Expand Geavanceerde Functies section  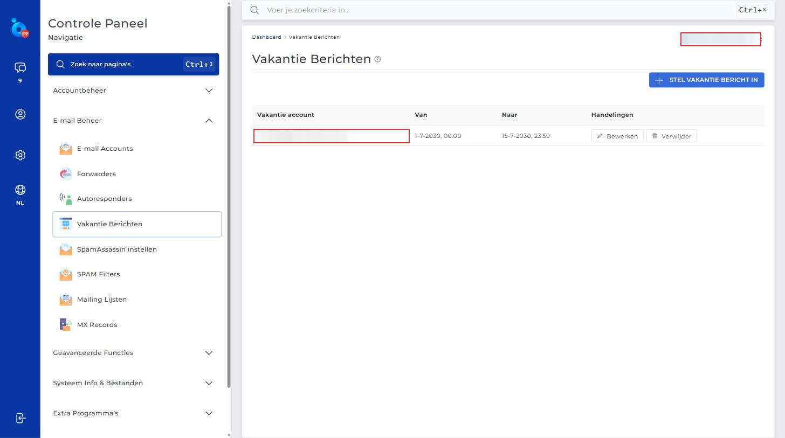click(x=133, y=353)
